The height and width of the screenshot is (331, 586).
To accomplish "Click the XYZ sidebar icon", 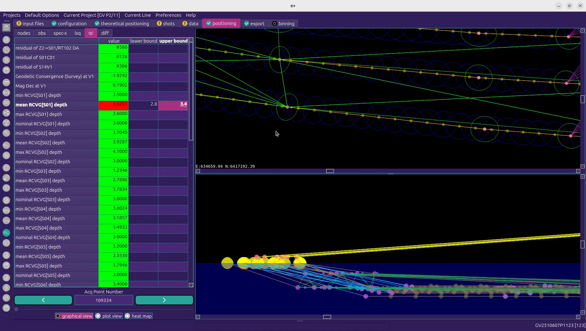I will click(6, 93).
